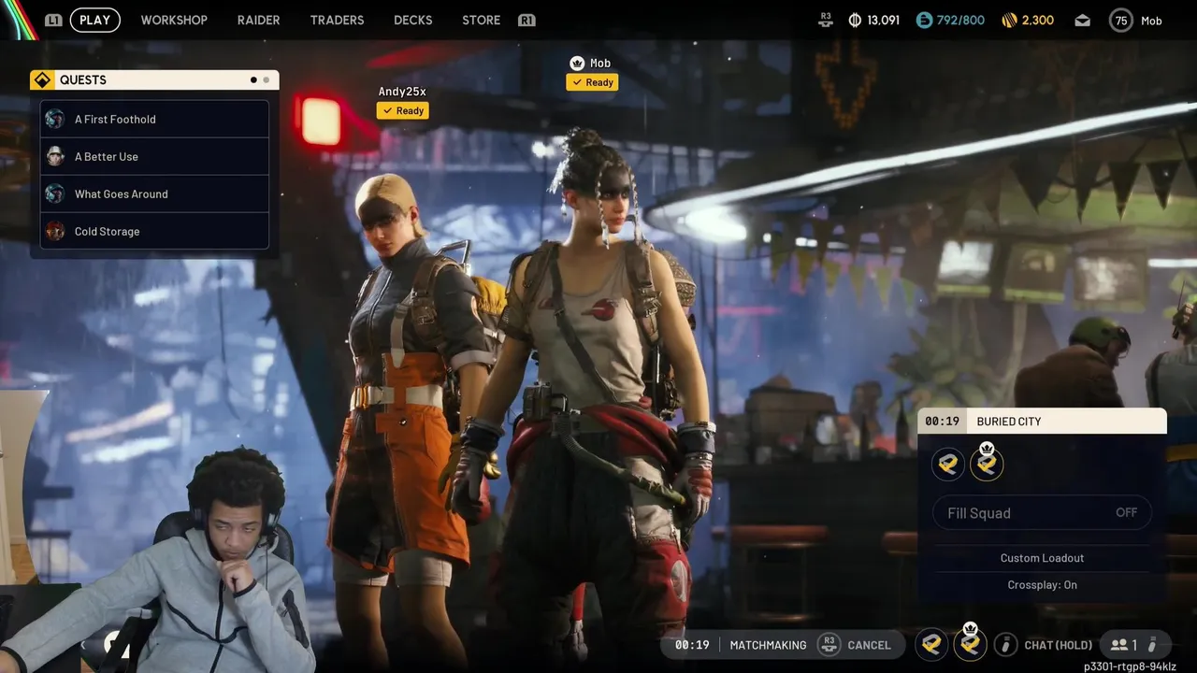This screenshot has height=673, width=1197.
Task: Click crowned squad emblem in bottom bar
Action: pos(970,642)
